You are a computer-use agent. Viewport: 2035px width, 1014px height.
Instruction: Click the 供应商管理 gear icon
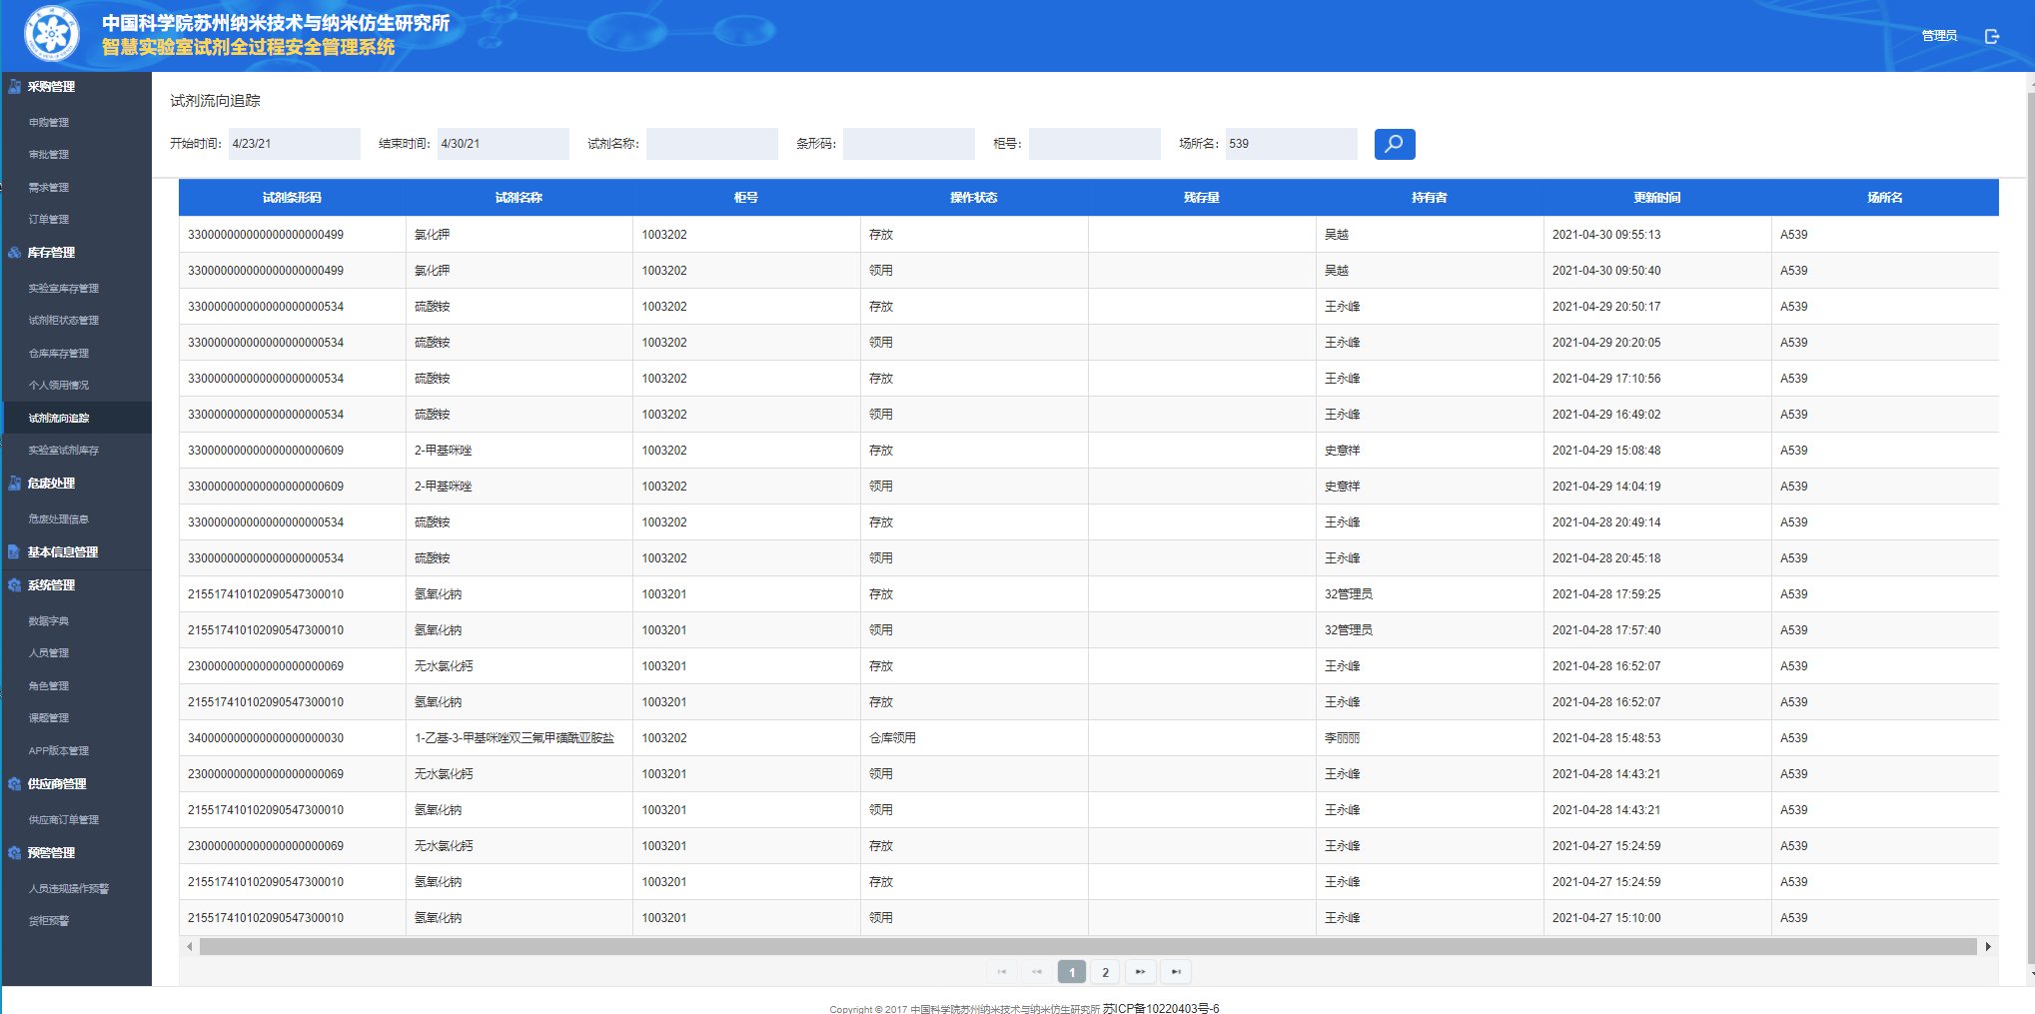pyautogui.click(x=14, y=784)
